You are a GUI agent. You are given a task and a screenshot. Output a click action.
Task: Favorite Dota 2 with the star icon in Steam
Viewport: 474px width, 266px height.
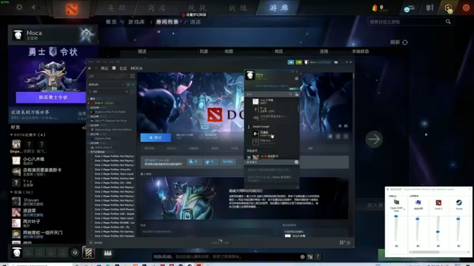pos(346,137)
